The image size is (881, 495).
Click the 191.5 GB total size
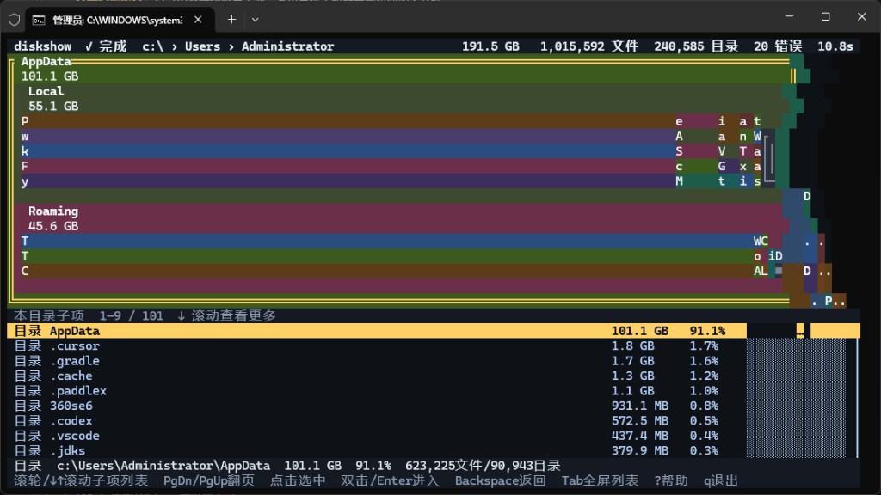click(x=490, y=46)
